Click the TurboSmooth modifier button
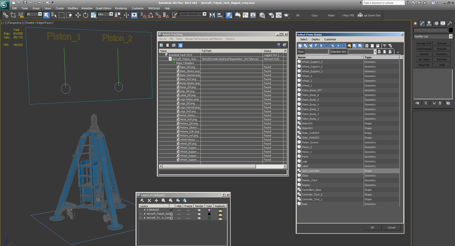This screenshot has width=455, height=246. click(x=424, y=49)
